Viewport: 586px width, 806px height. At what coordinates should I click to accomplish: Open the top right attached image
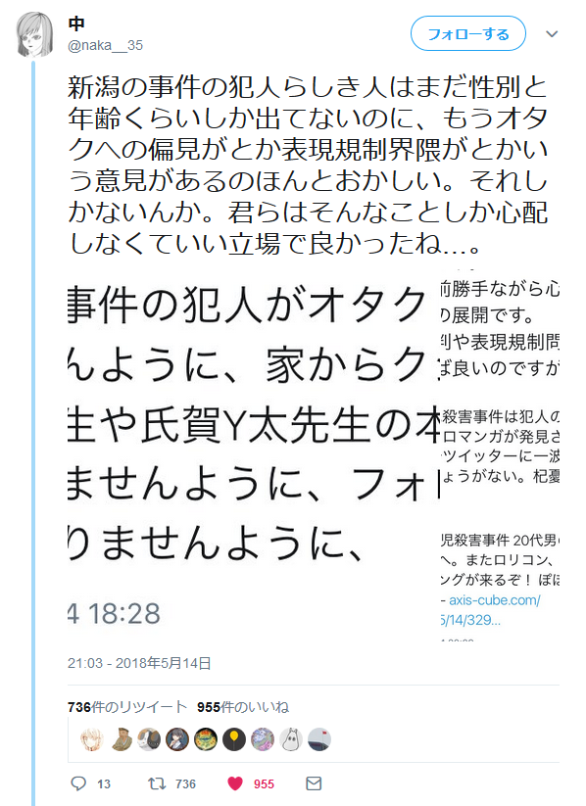tap(500, 329)
